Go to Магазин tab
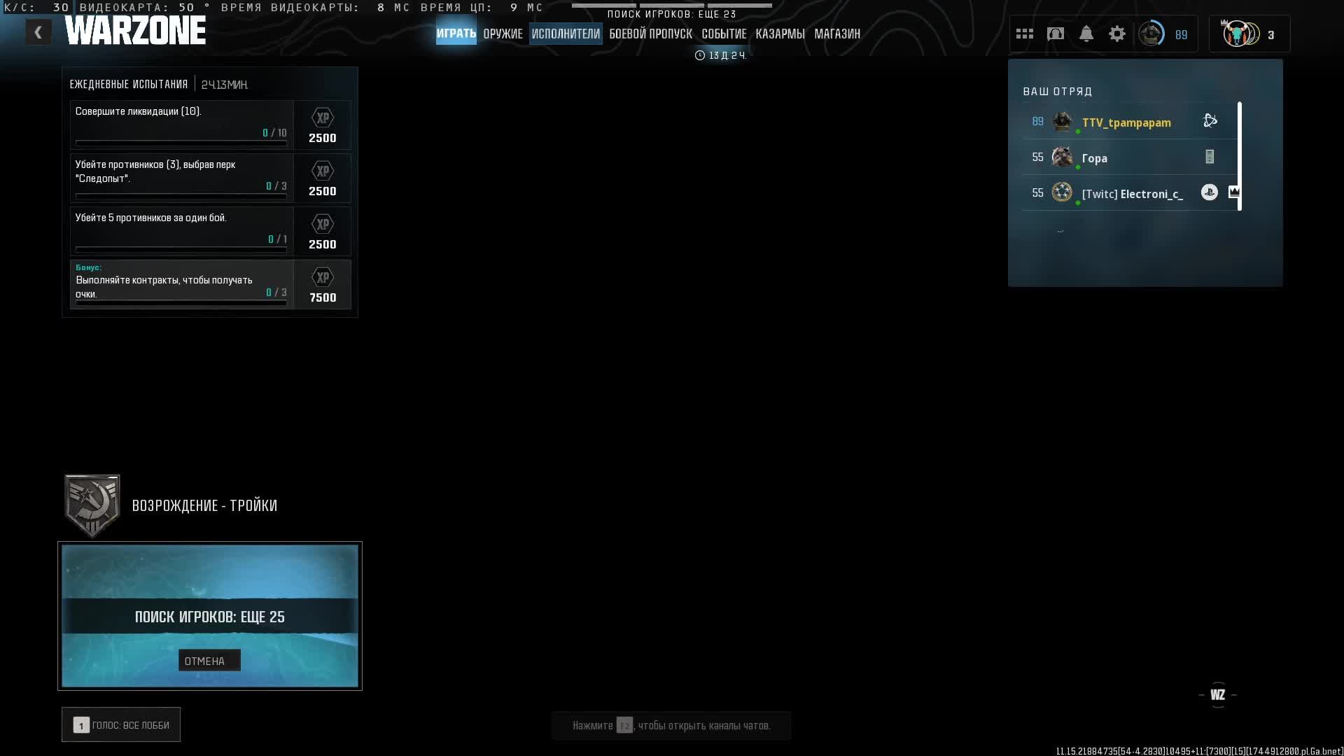The height and width of the screenshot is (756, 1344). point(836,34)
